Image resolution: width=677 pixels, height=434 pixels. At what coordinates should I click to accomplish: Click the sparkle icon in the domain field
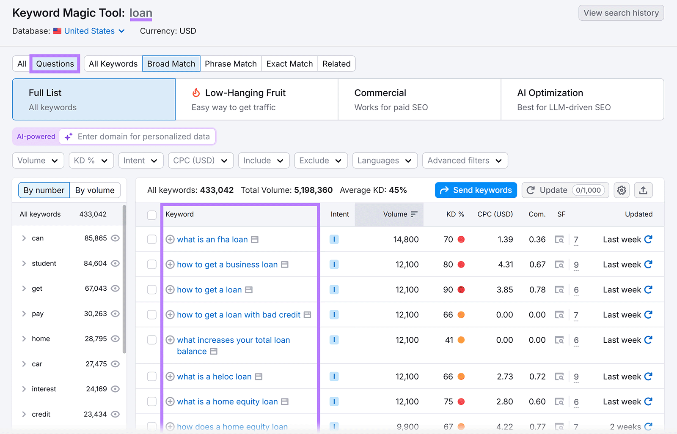68,136
